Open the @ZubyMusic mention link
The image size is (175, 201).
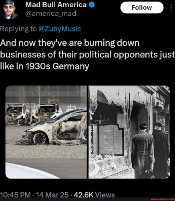[x=60, y=29]
